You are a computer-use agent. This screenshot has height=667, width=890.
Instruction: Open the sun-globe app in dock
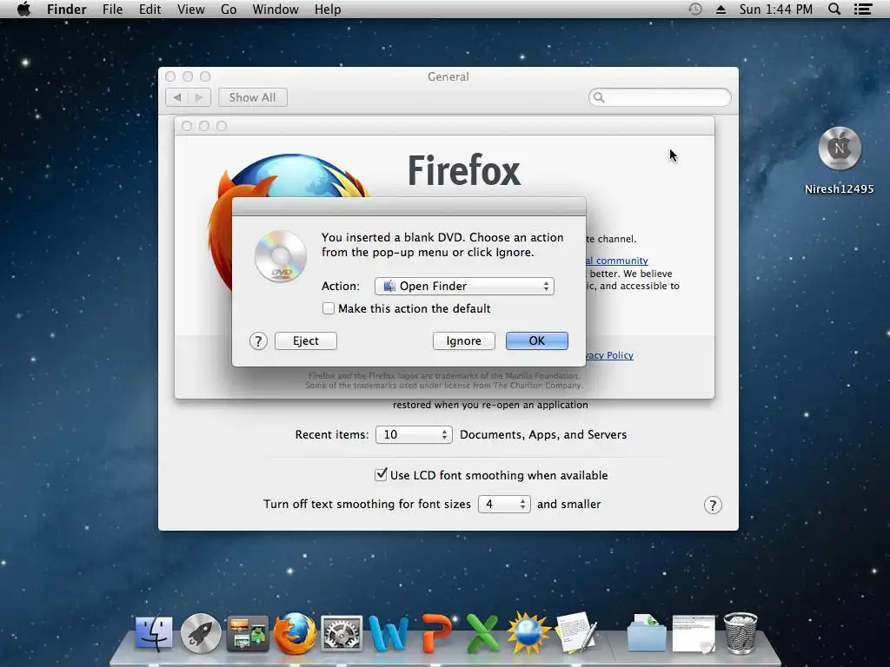(528, 633)
